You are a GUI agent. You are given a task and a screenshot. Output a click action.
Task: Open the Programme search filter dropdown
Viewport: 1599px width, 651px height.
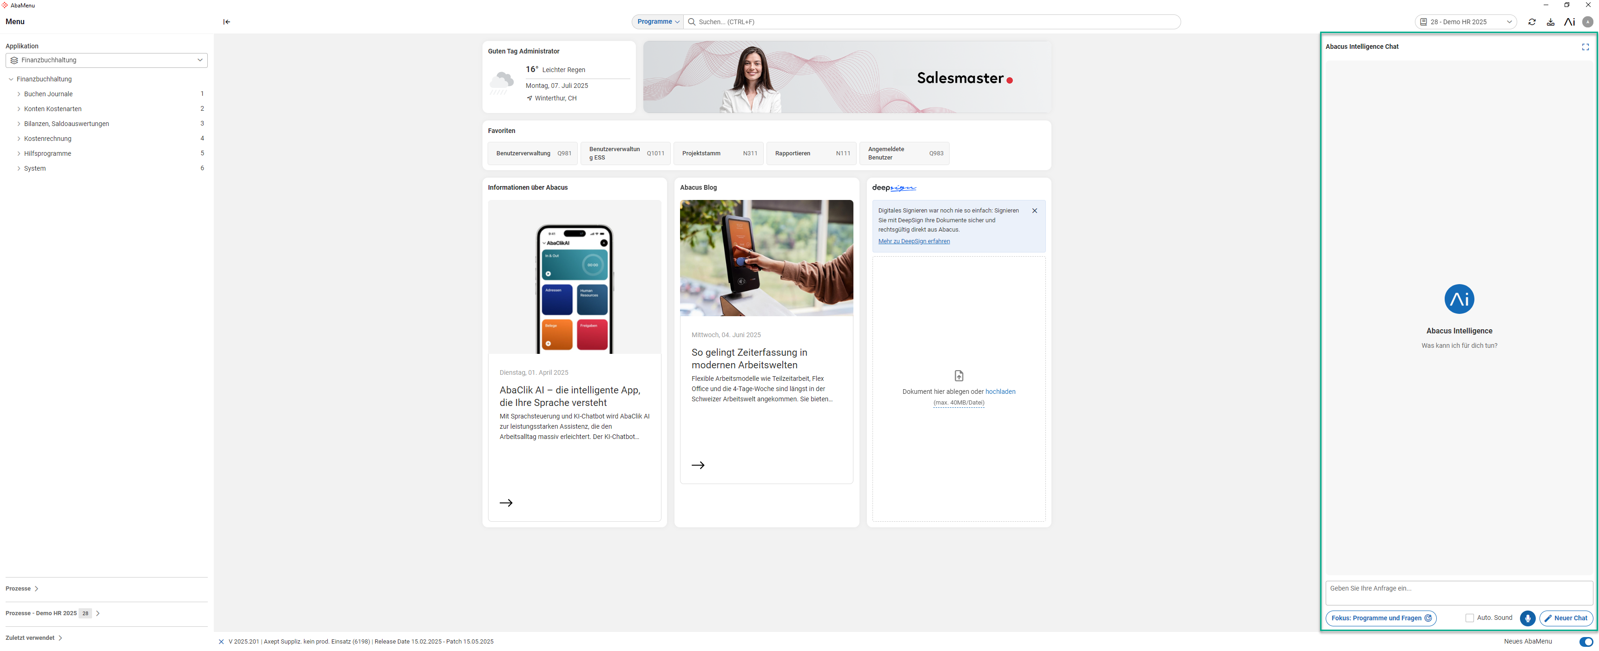(x=657, y=22)
